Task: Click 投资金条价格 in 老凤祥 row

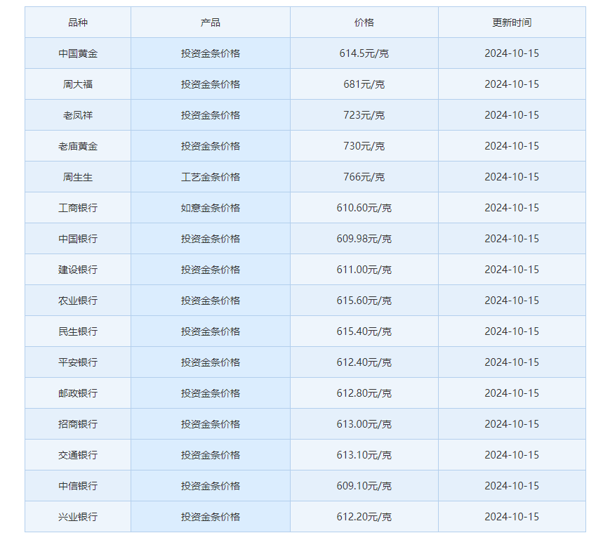Action: coord(211,115)
